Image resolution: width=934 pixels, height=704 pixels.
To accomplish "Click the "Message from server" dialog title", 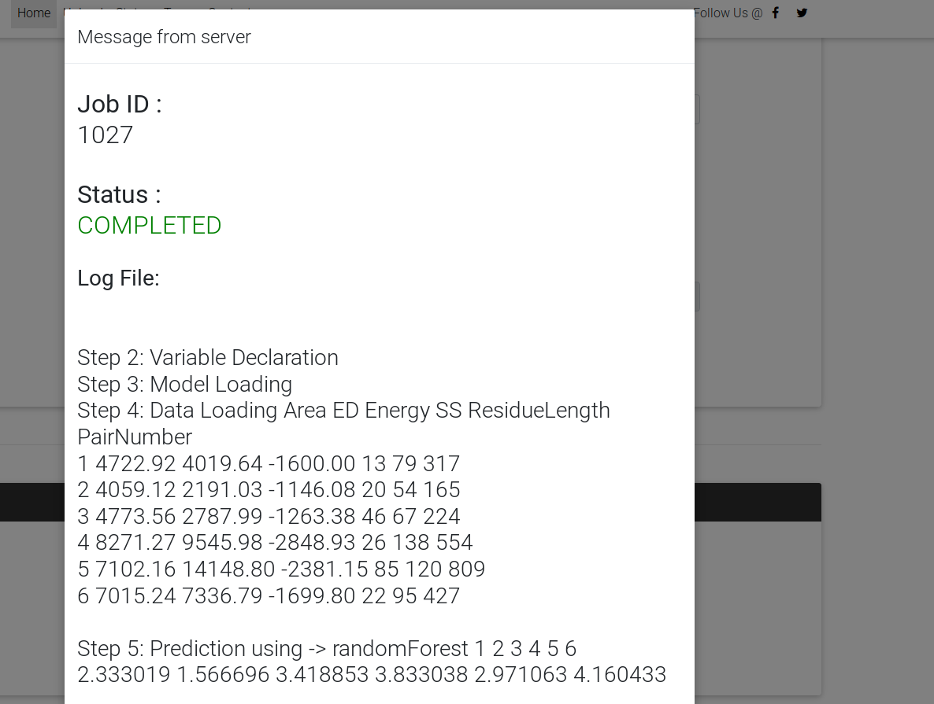I will pos(164,37).
